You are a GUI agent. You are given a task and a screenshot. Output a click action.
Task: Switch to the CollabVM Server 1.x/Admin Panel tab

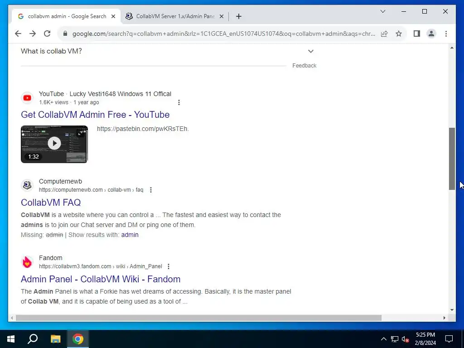click(x=174, y=17)
